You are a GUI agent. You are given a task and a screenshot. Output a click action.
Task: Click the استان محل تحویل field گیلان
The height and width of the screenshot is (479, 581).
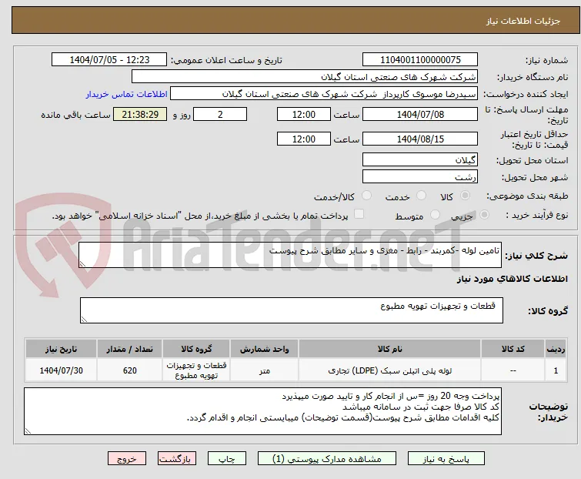[x=420, y=159]
